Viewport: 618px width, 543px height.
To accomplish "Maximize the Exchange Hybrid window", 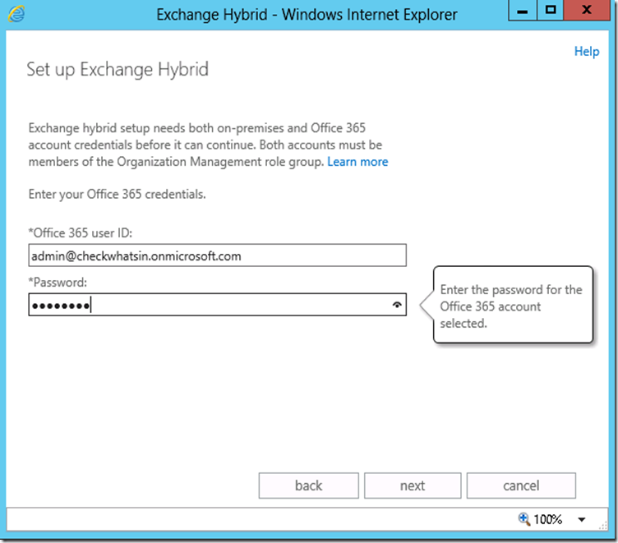I will click(x=551, y=10).
